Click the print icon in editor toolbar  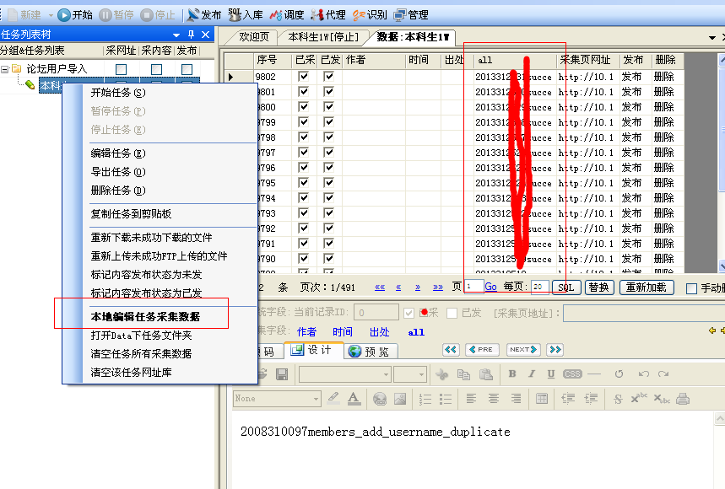tap(683, 399)
